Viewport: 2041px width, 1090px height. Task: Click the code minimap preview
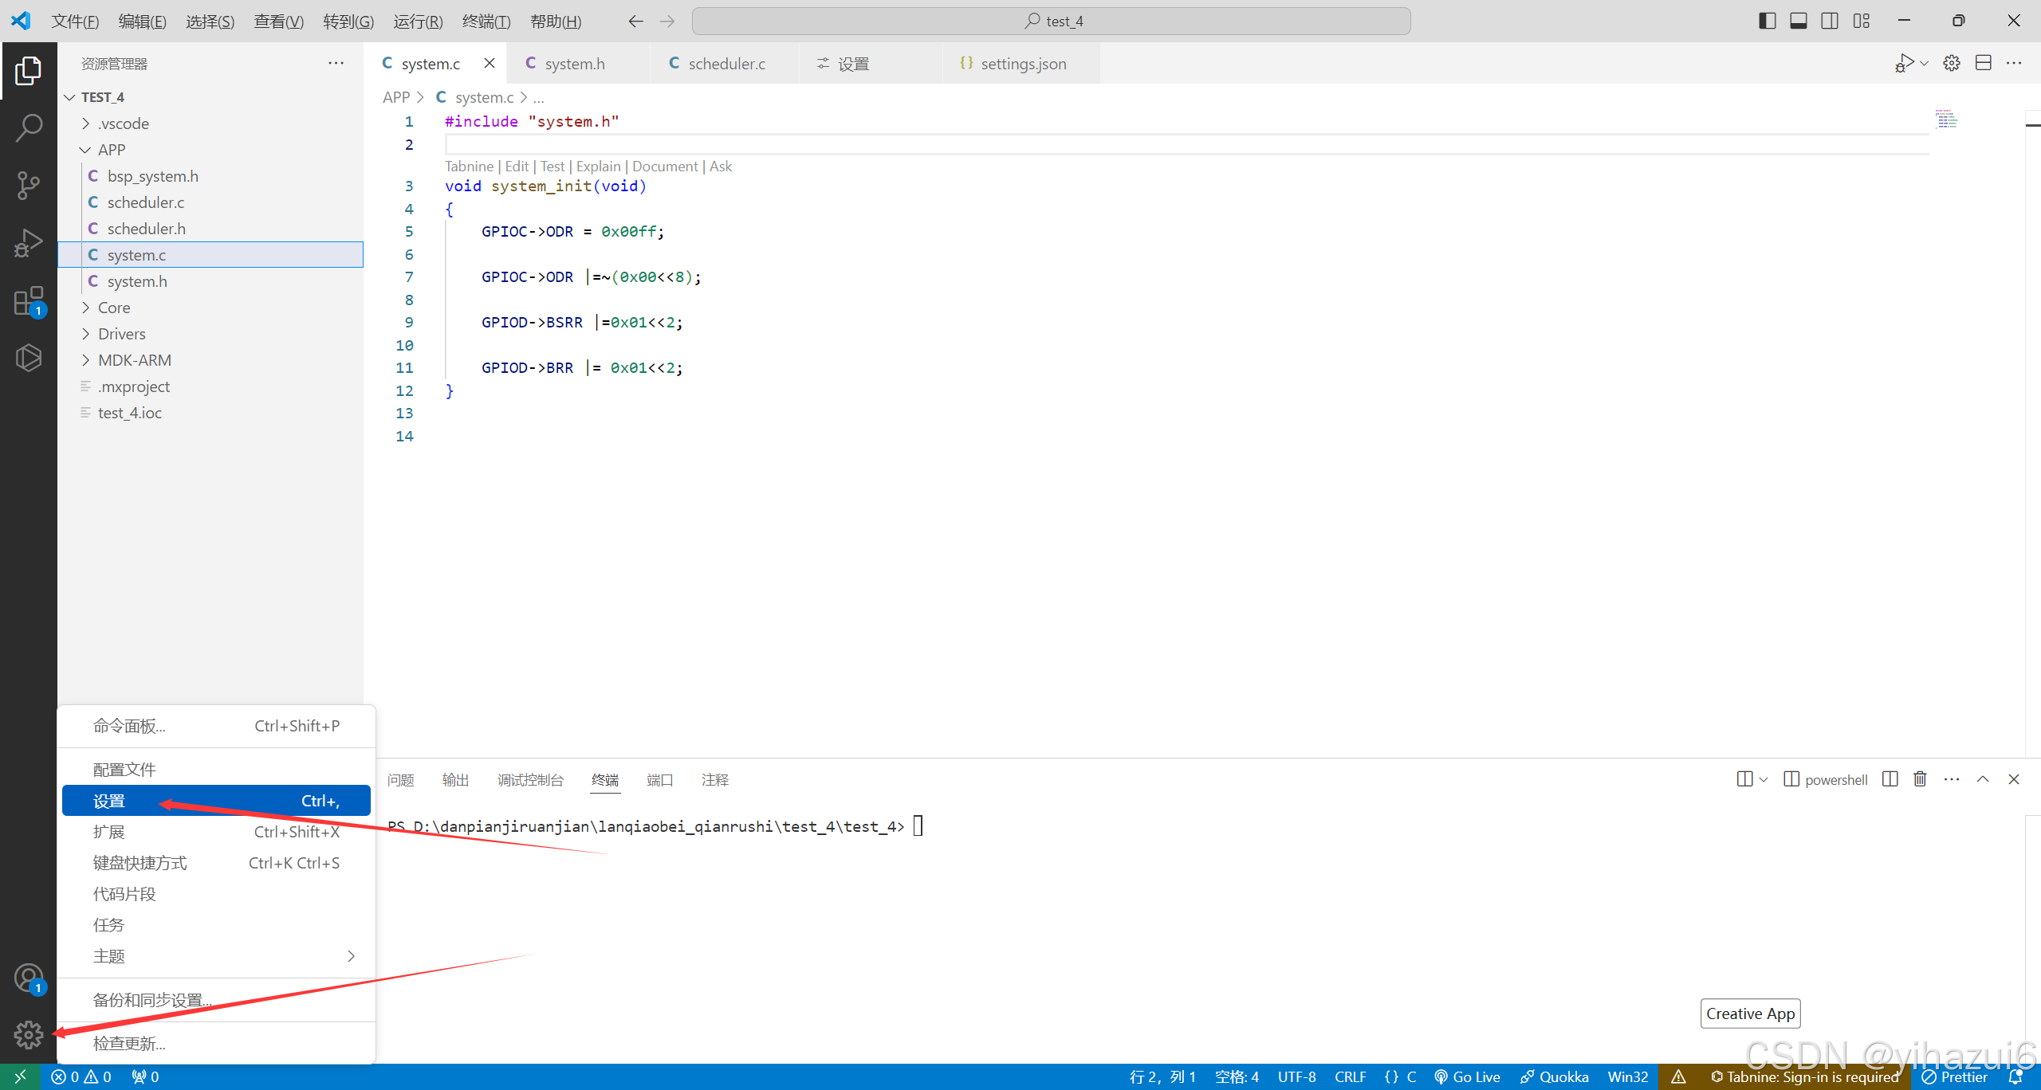coord(1946,120)
